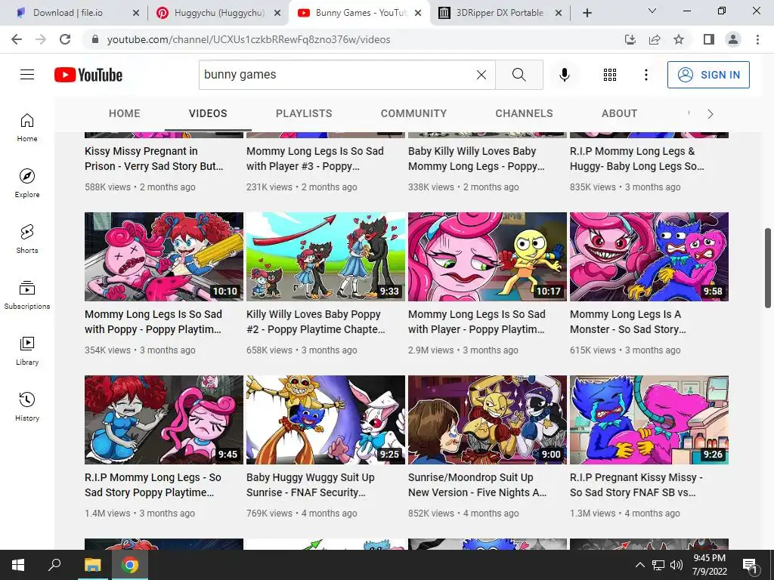Show hidden system tray icons

[639, 565]
